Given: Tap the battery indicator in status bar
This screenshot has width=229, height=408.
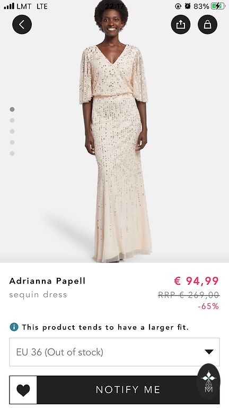Looking at the screenshot, I should coord(217,6).
